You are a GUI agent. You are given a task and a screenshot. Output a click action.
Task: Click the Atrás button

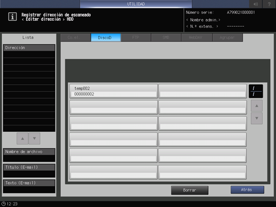click(247, 190)
